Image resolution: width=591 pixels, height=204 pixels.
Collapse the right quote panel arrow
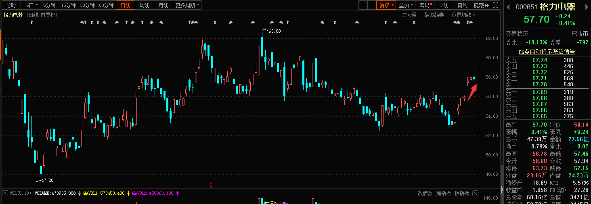(502, 189)
